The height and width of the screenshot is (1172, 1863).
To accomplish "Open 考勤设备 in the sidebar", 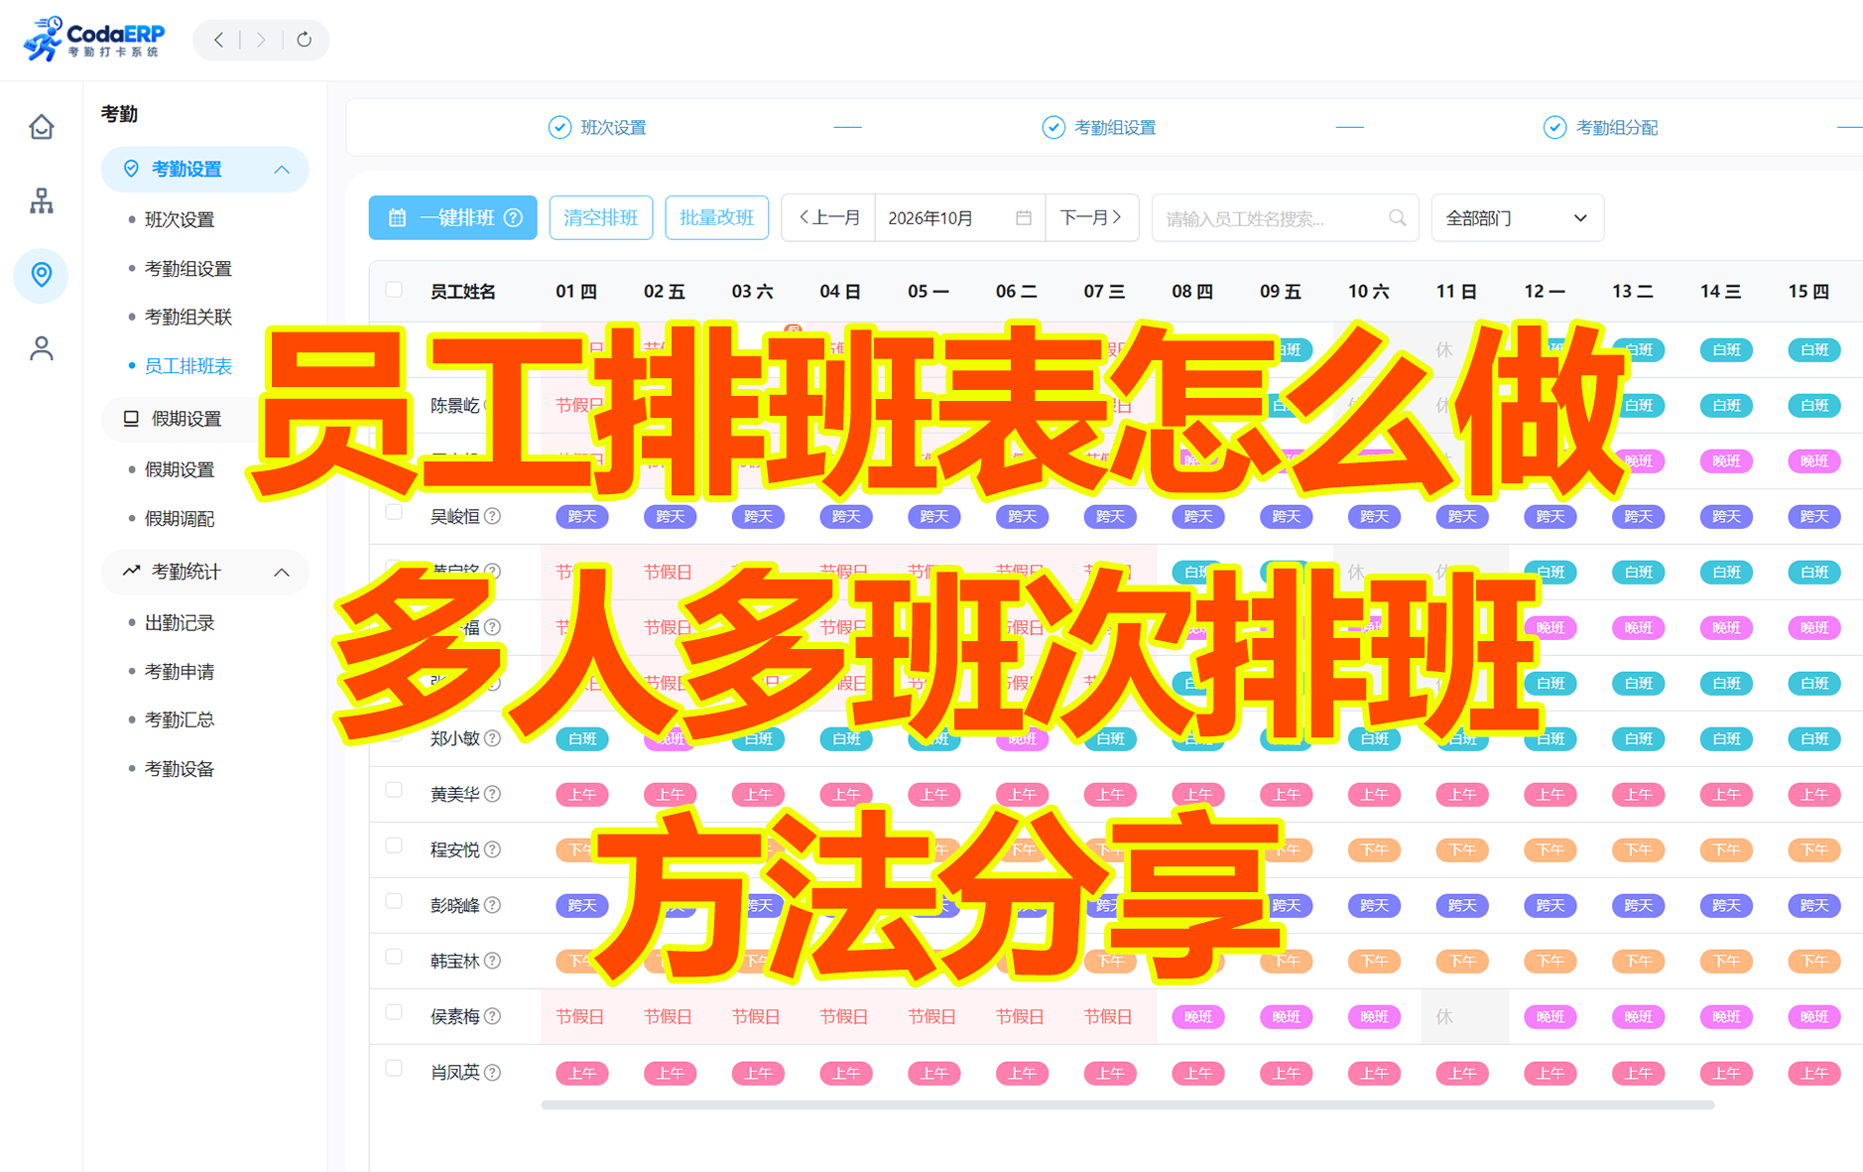I will click(x=180, y=768).
